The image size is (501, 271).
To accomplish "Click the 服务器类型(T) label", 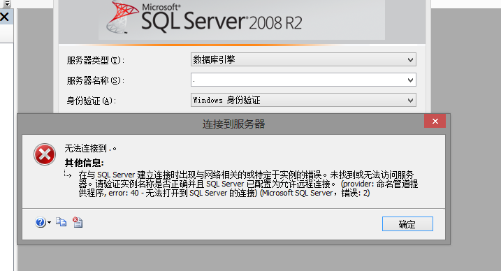I will tap(95, 60).
